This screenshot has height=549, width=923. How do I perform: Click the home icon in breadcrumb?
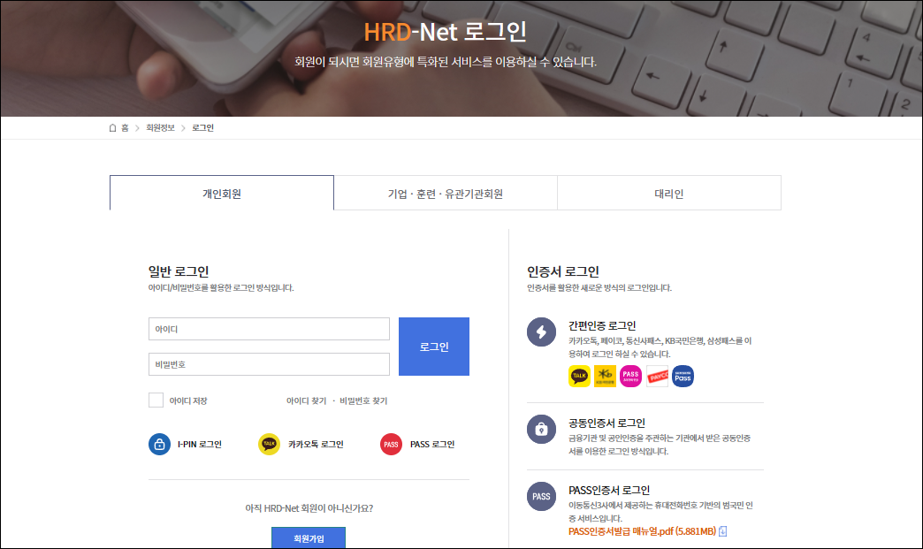coord(112,127)
